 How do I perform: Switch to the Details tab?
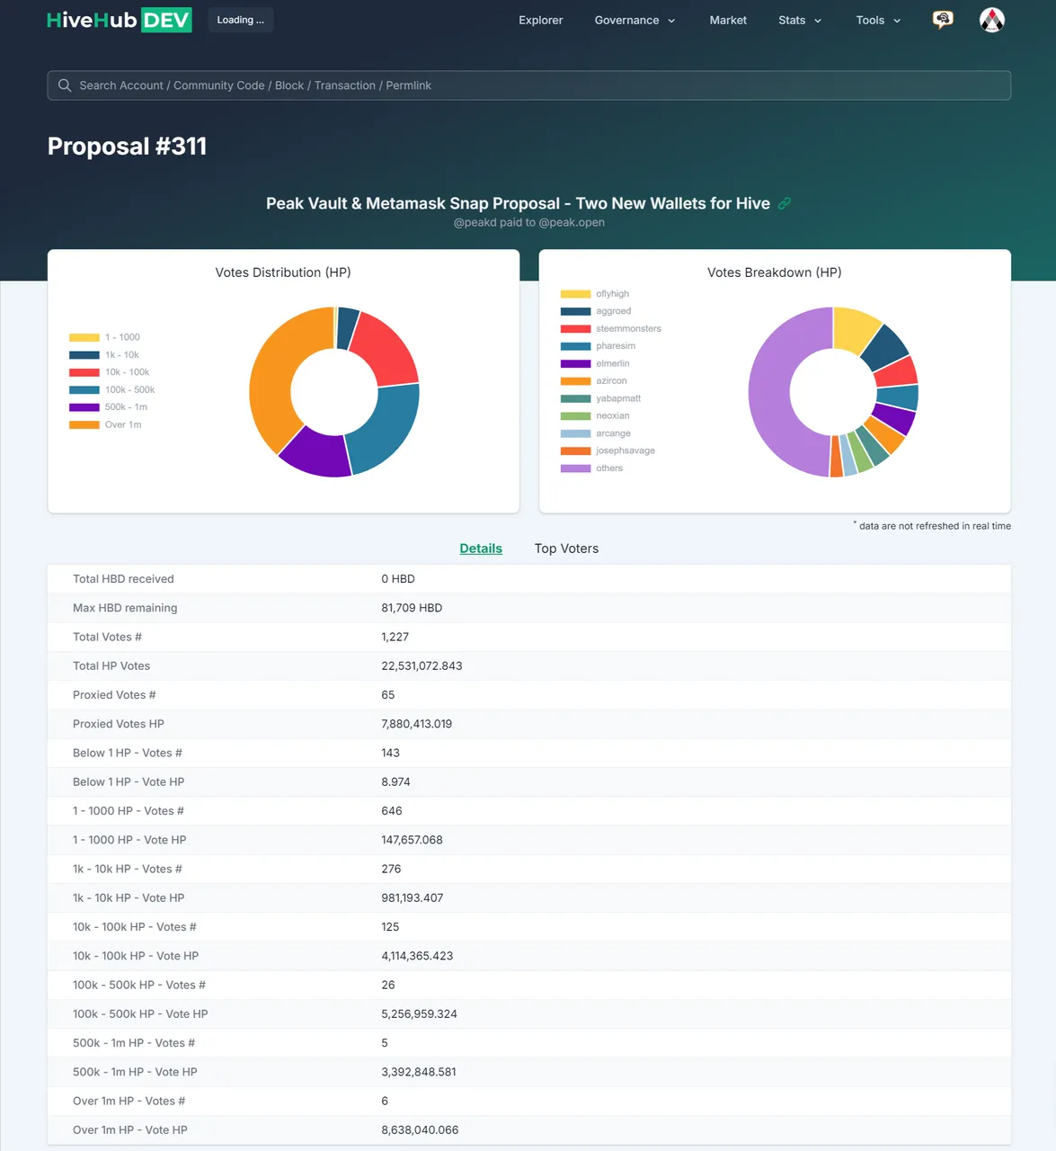pos(481,549)
